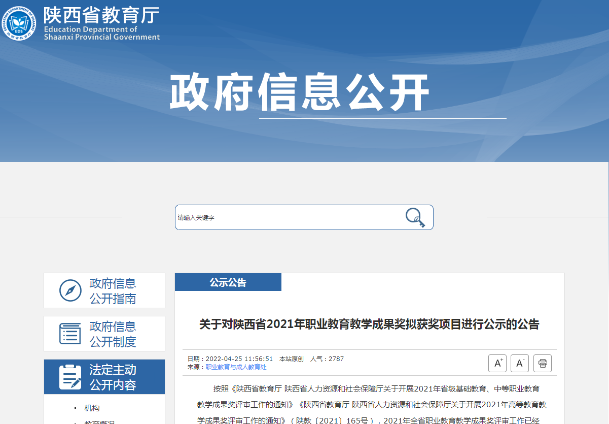Click the article title about 2021年职业教育教学成果奖

[369, 324]
